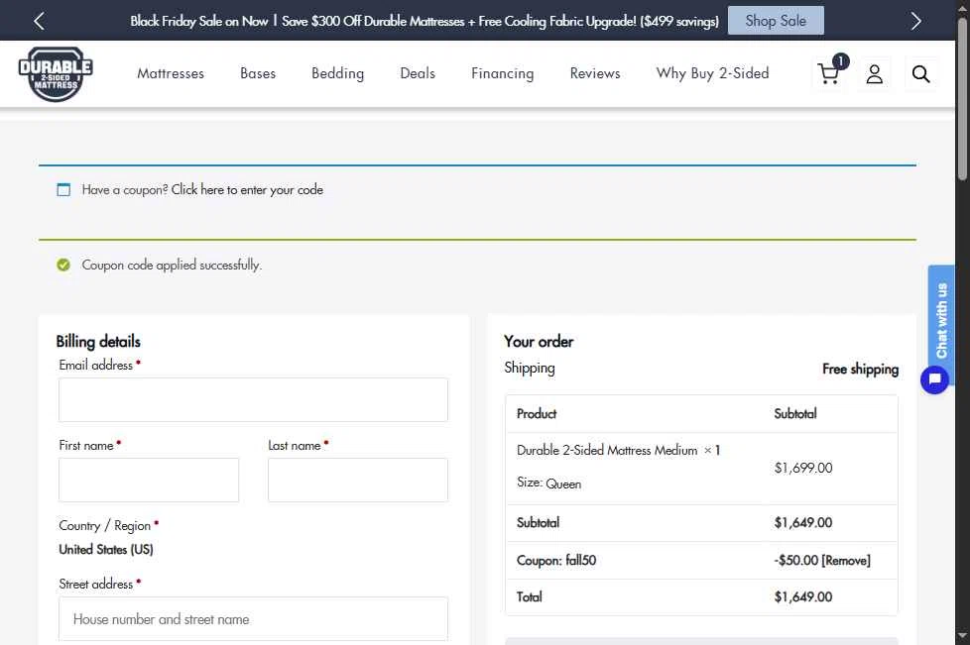Open the Reviews page

pos(595,73)
